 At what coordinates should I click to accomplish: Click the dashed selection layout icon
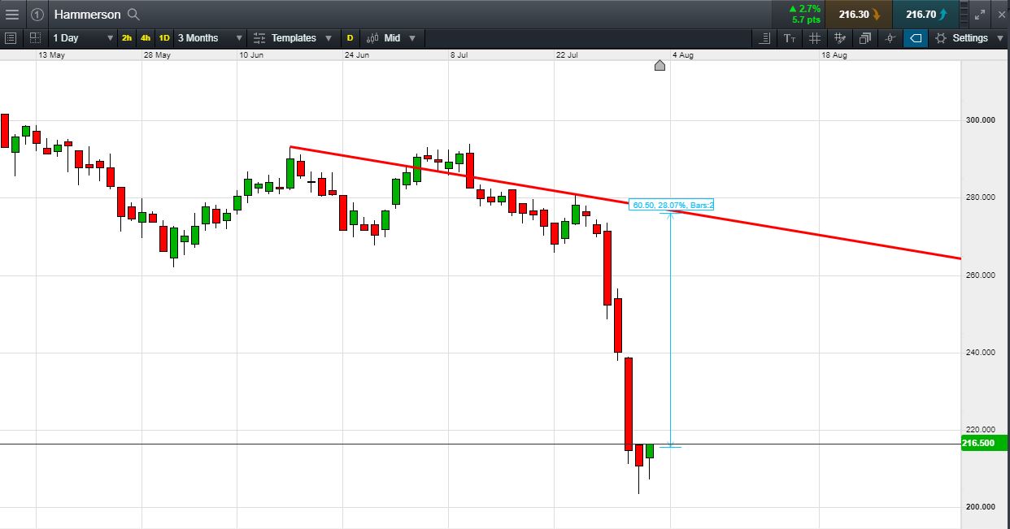pos(35,37)
